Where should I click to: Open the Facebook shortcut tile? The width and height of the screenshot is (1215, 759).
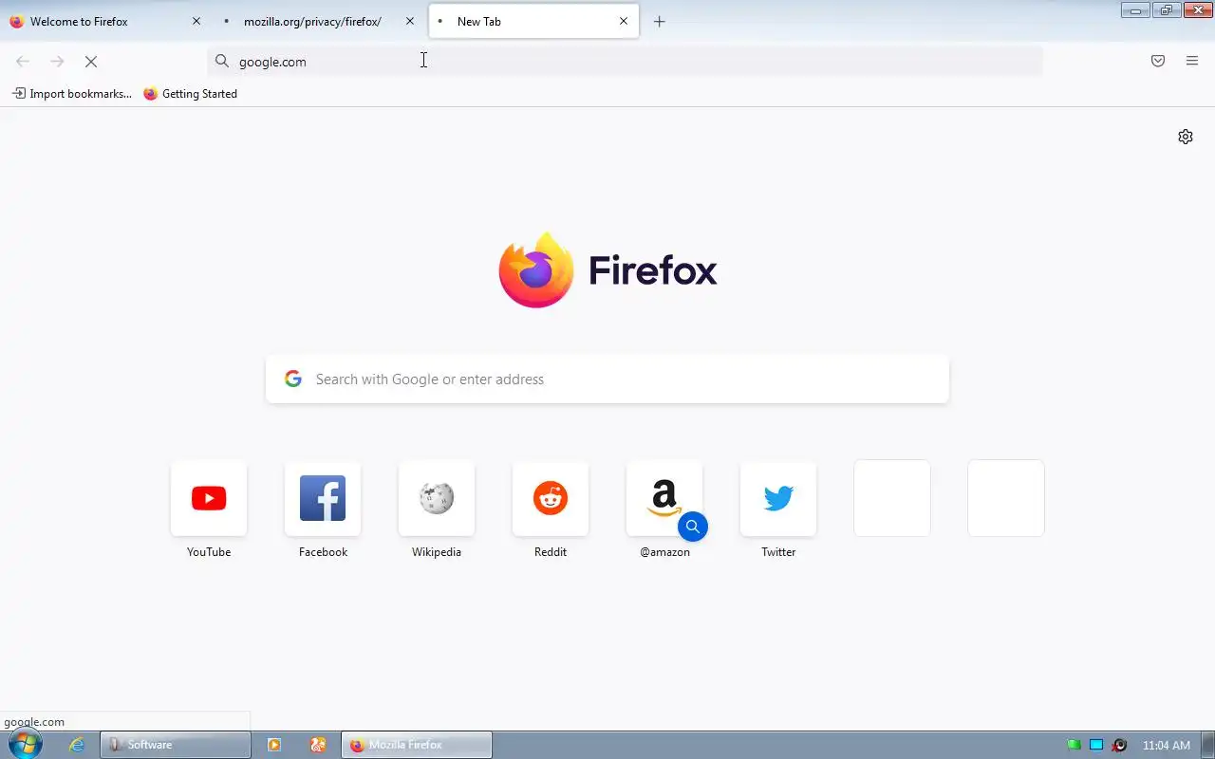tap(323, 498)
